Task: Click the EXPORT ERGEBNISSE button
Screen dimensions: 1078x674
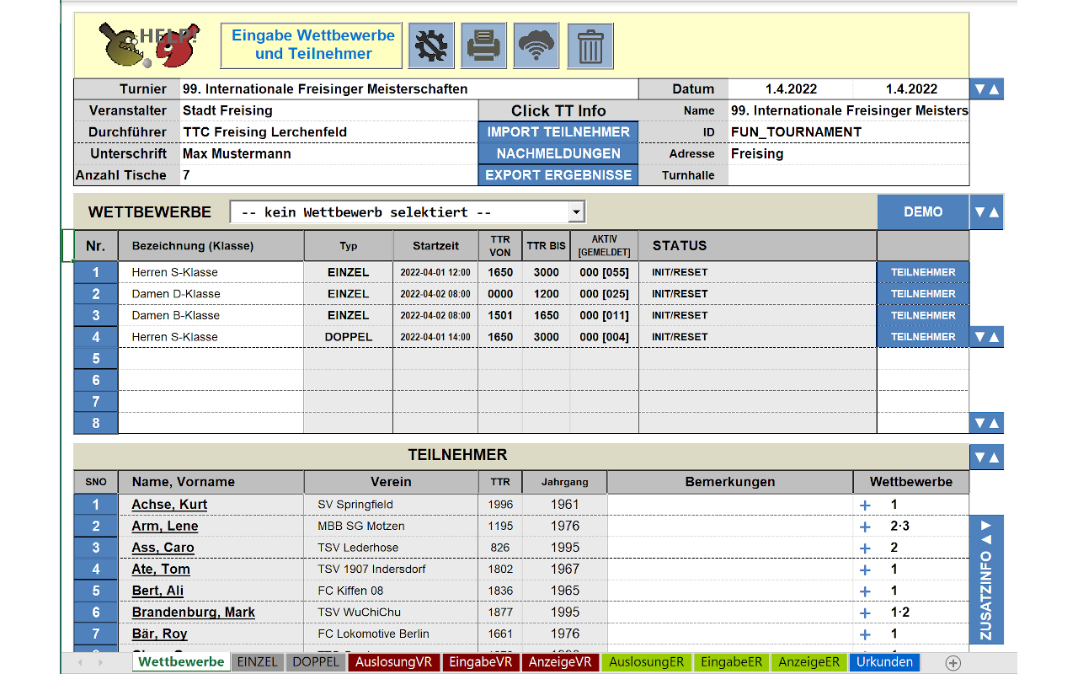Action: [x=558, y=175]
